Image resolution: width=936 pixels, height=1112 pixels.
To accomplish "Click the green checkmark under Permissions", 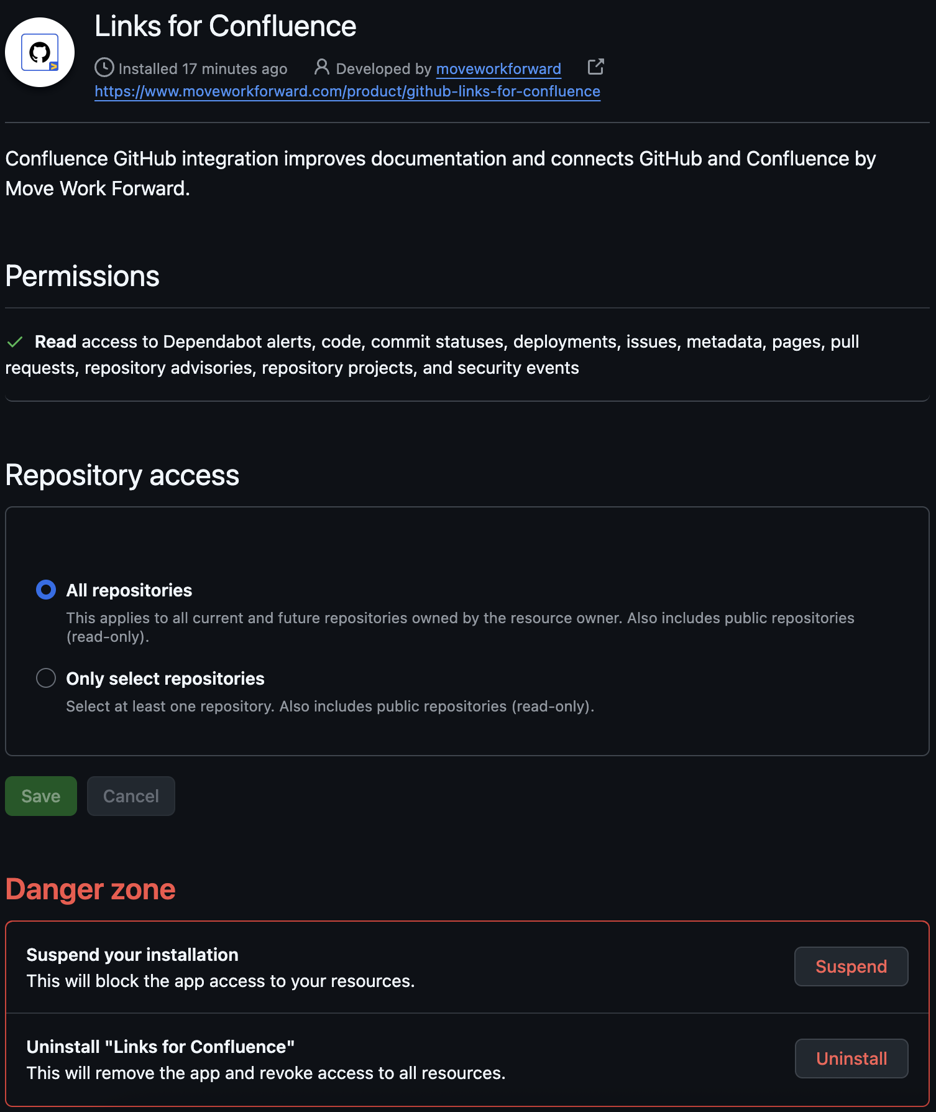I will 15,341.
